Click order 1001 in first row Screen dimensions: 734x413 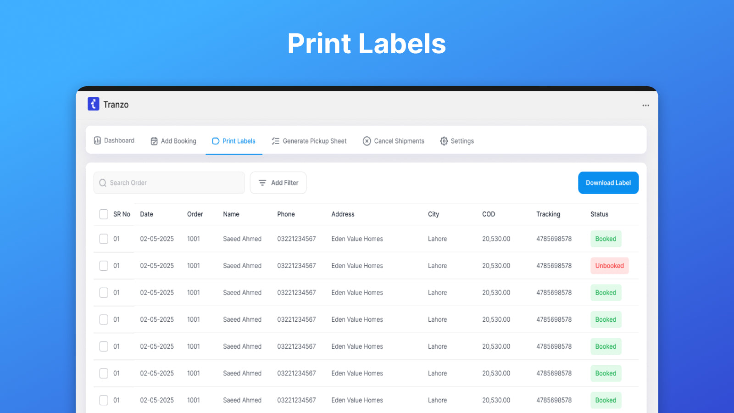click(194, 239)
